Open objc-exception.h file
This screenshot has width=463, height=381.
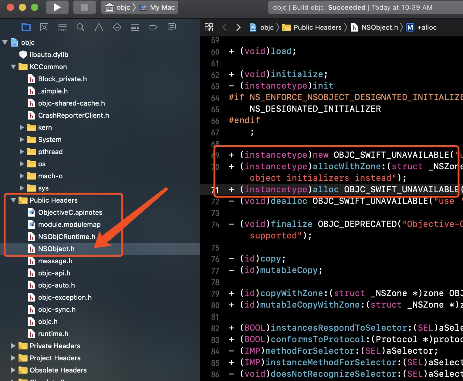click(100, 297)
